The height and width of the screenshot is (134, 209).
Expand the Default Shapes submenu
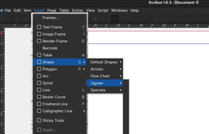(x=105, y=62)
